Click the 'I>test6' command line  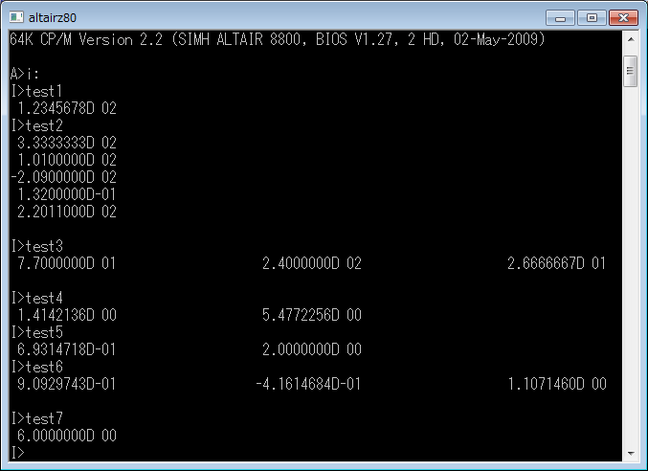[36, 367]
